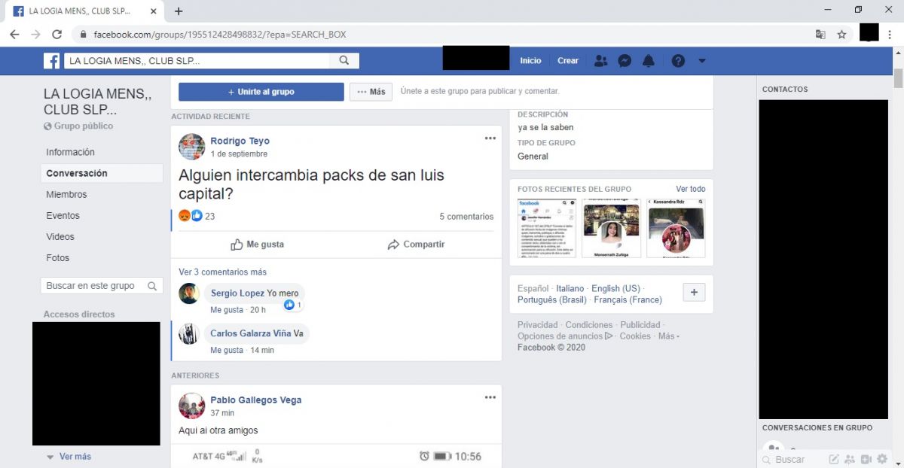Click Compartir on Rodrigo Teyo's post
Screen dimensions: 904x468
[416, 245]
